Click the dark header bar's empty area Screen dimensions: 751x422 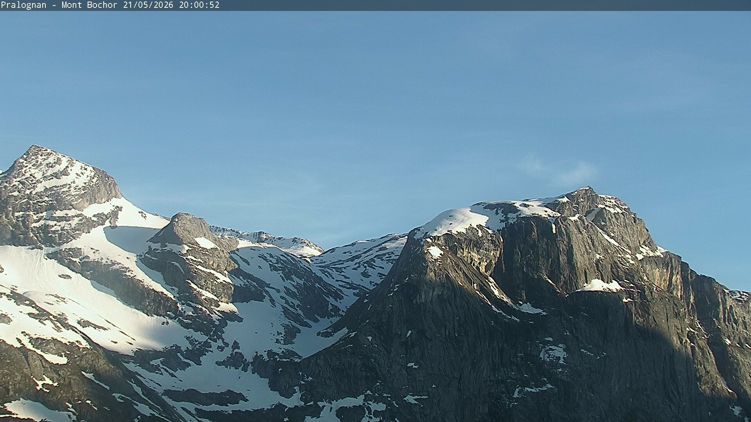click(485, 5)
